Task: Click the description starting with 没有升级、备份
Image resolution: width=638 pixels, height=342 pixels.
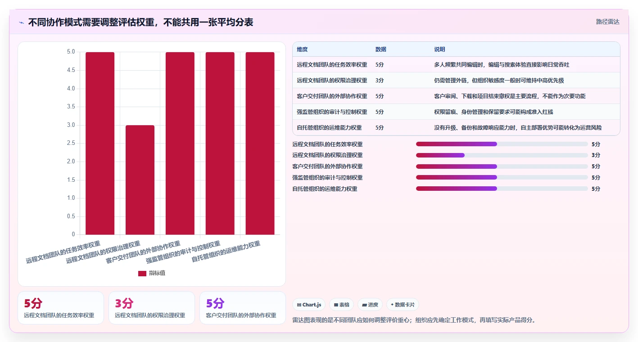Action: coord(518,128)
